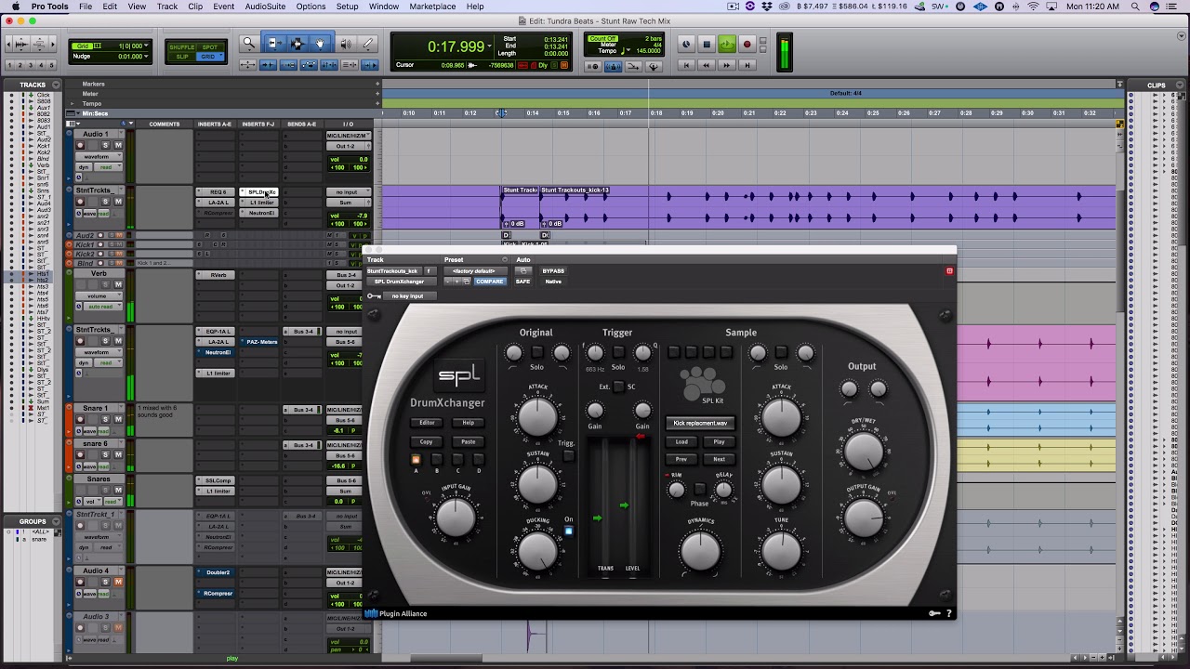Open the Setup menu
This screenshot has height=669, width=1190.
347,7
